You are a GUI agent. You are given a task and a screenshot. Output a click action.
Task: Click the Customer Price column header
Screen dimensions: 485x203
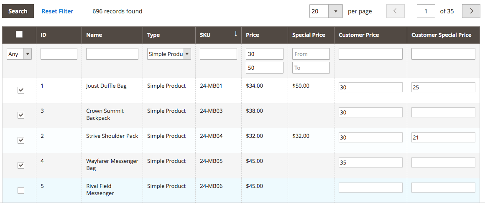pos(370,35)
